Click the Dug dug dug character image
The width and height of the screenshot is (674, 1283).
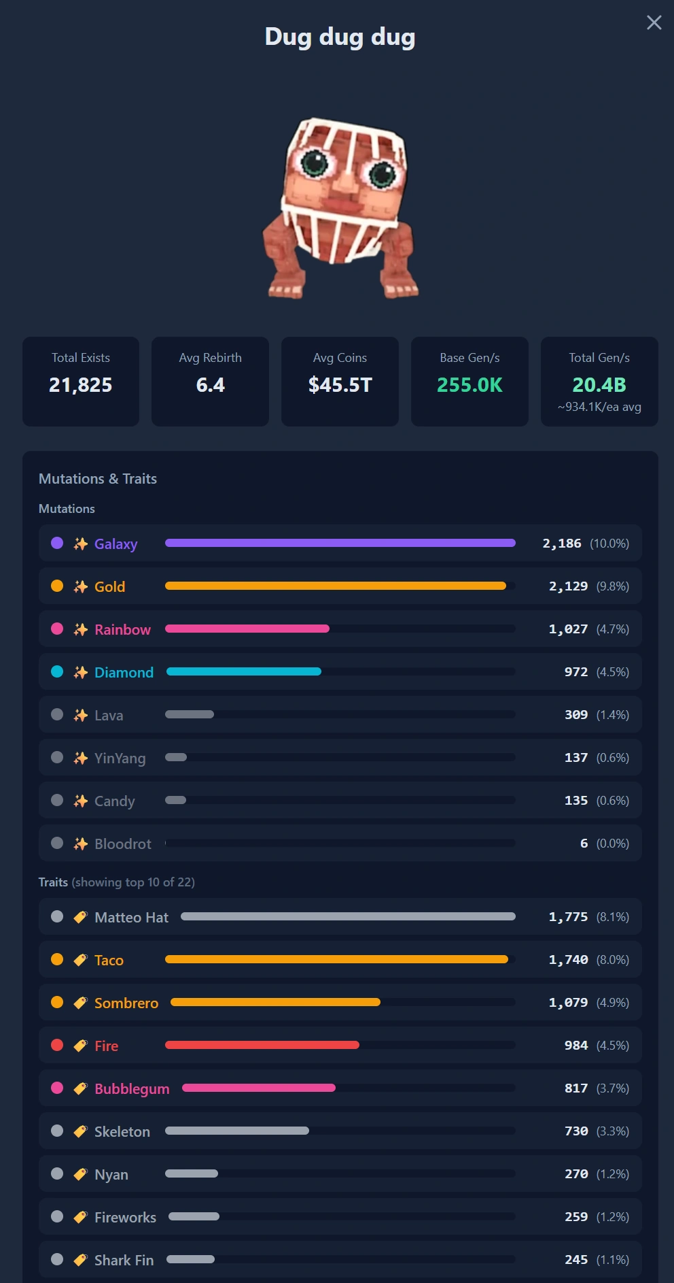340,209
